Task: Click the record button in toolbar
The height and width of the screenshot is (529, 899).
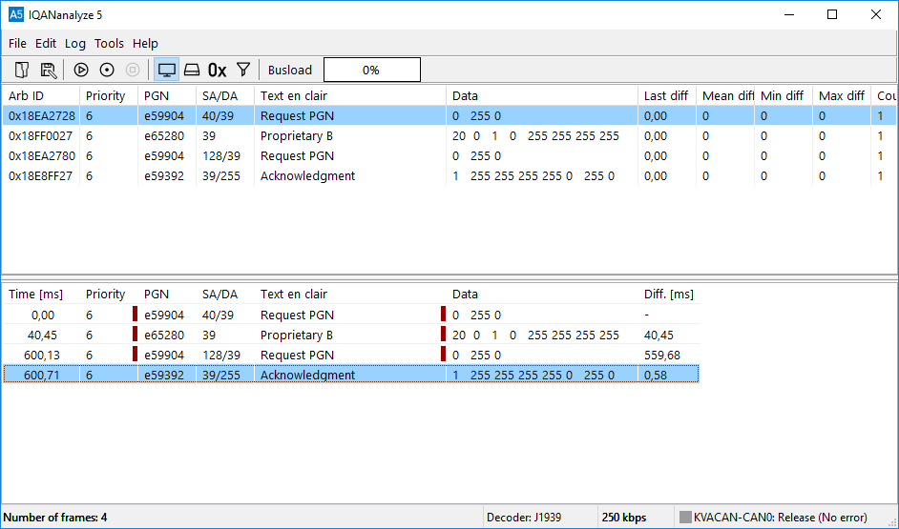Action: point(107,70)
